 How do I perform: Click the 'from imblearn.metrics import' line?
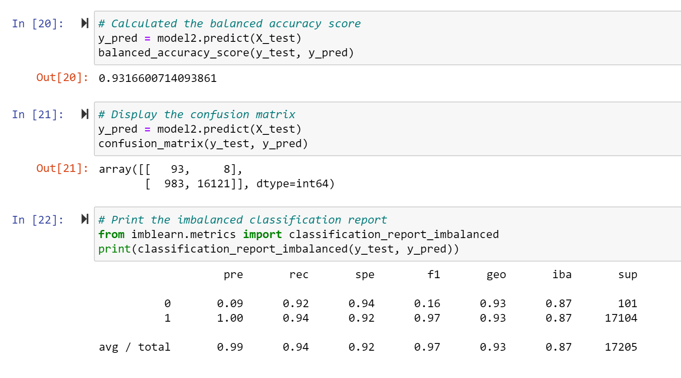[298, 234]
